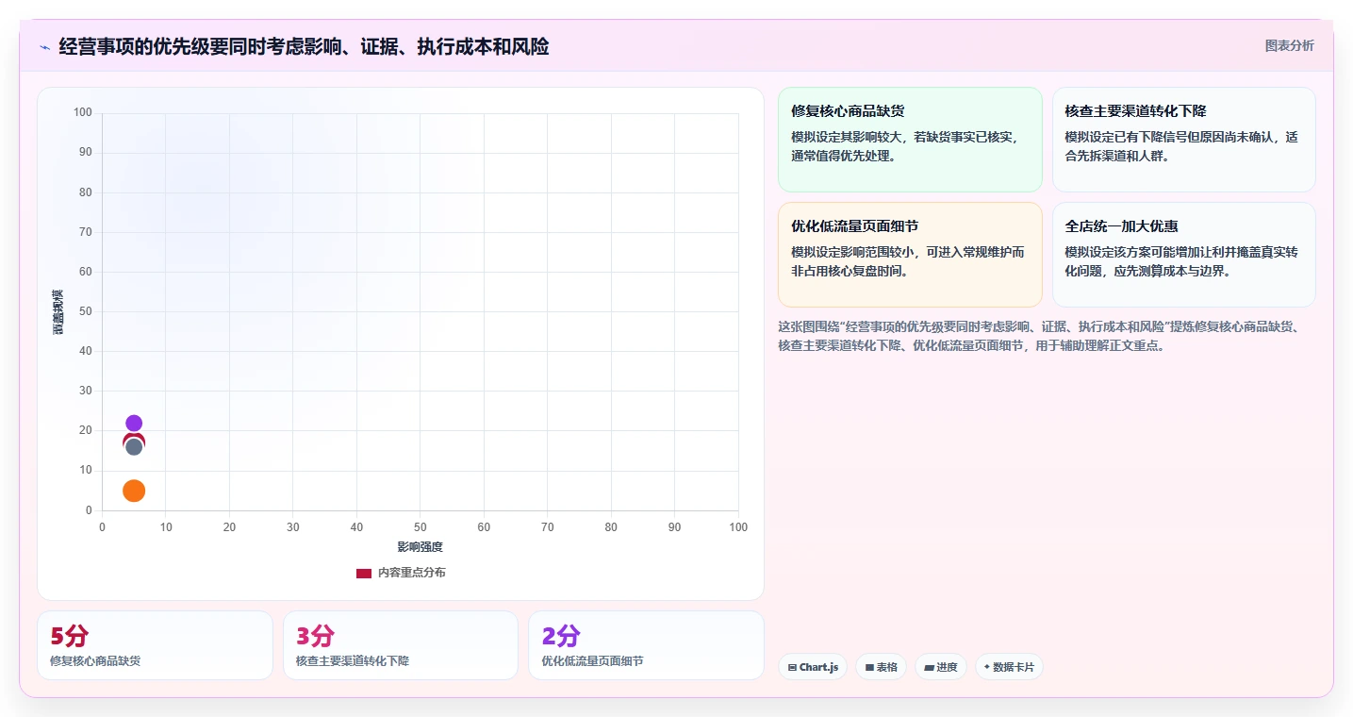Click the x-axis tick label 50
The height and width of the screenshot is (717, 1353).
(x=421, y=527)
